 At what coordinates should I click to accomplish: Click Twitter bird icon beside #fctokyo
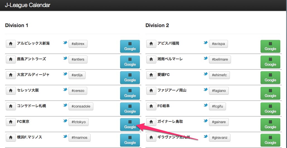pos(65,120)
